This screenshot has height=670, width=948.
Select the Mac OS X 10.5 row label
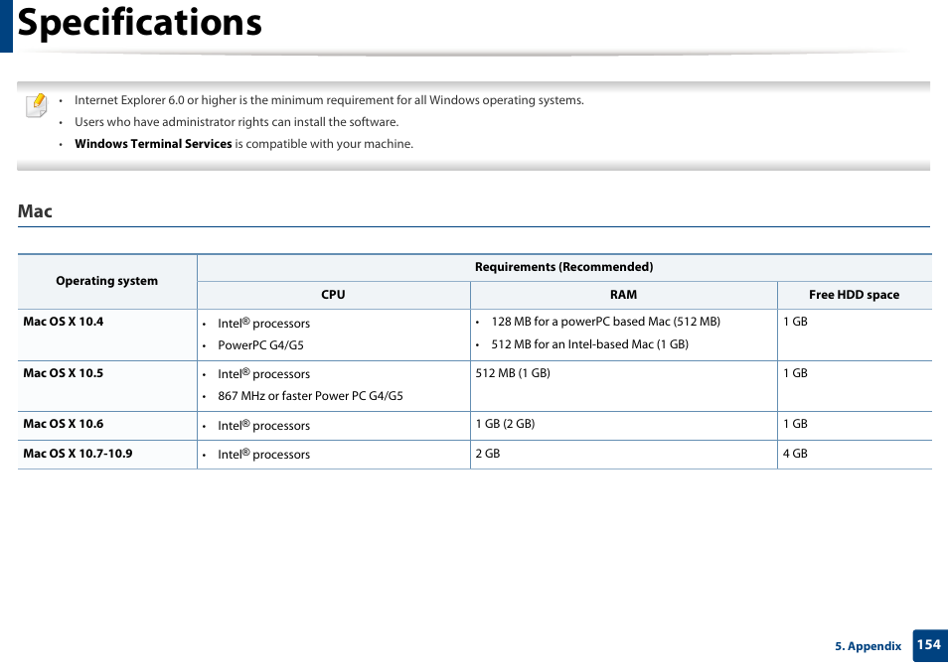point(64,373)
